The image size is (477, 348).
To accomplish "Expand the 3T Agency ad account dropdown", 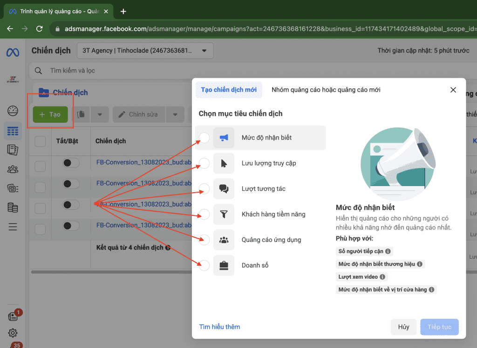I will 145,51.
